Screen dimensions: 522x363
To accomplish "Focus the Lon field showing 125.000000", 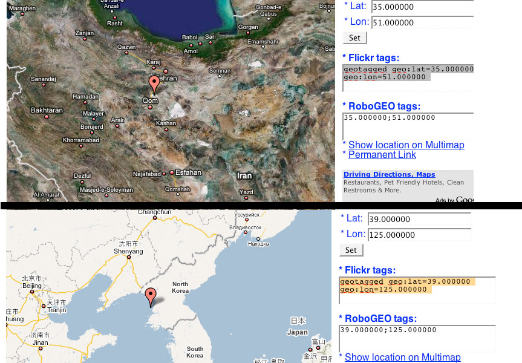I will point(419,235).
